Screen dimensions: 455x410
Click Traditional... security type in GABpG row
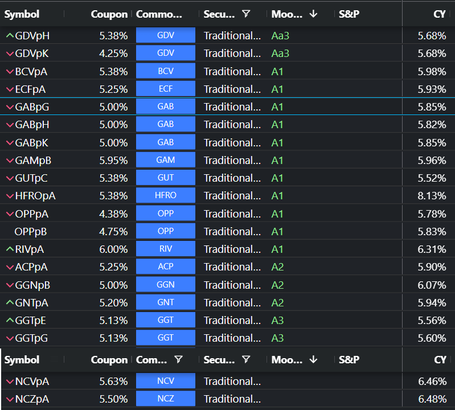point(232,107)
